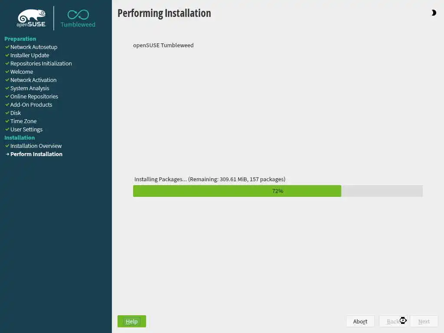This screenshot has width=444, height=333.
Task: Select the Online Repositories step
Action: pos(34,97)
